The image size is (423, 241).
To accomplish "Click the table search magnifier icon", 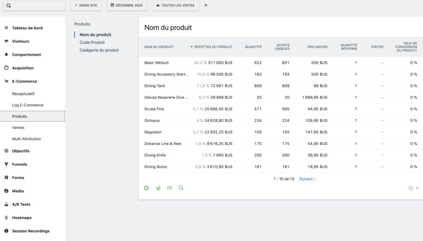I will 181,188.
